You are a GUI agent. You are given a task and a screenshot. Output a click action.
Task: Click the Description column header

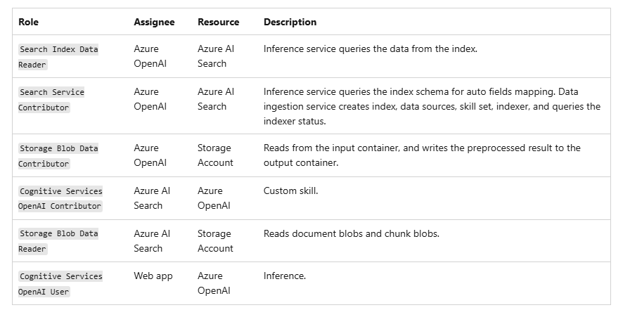tap(290, 22)
